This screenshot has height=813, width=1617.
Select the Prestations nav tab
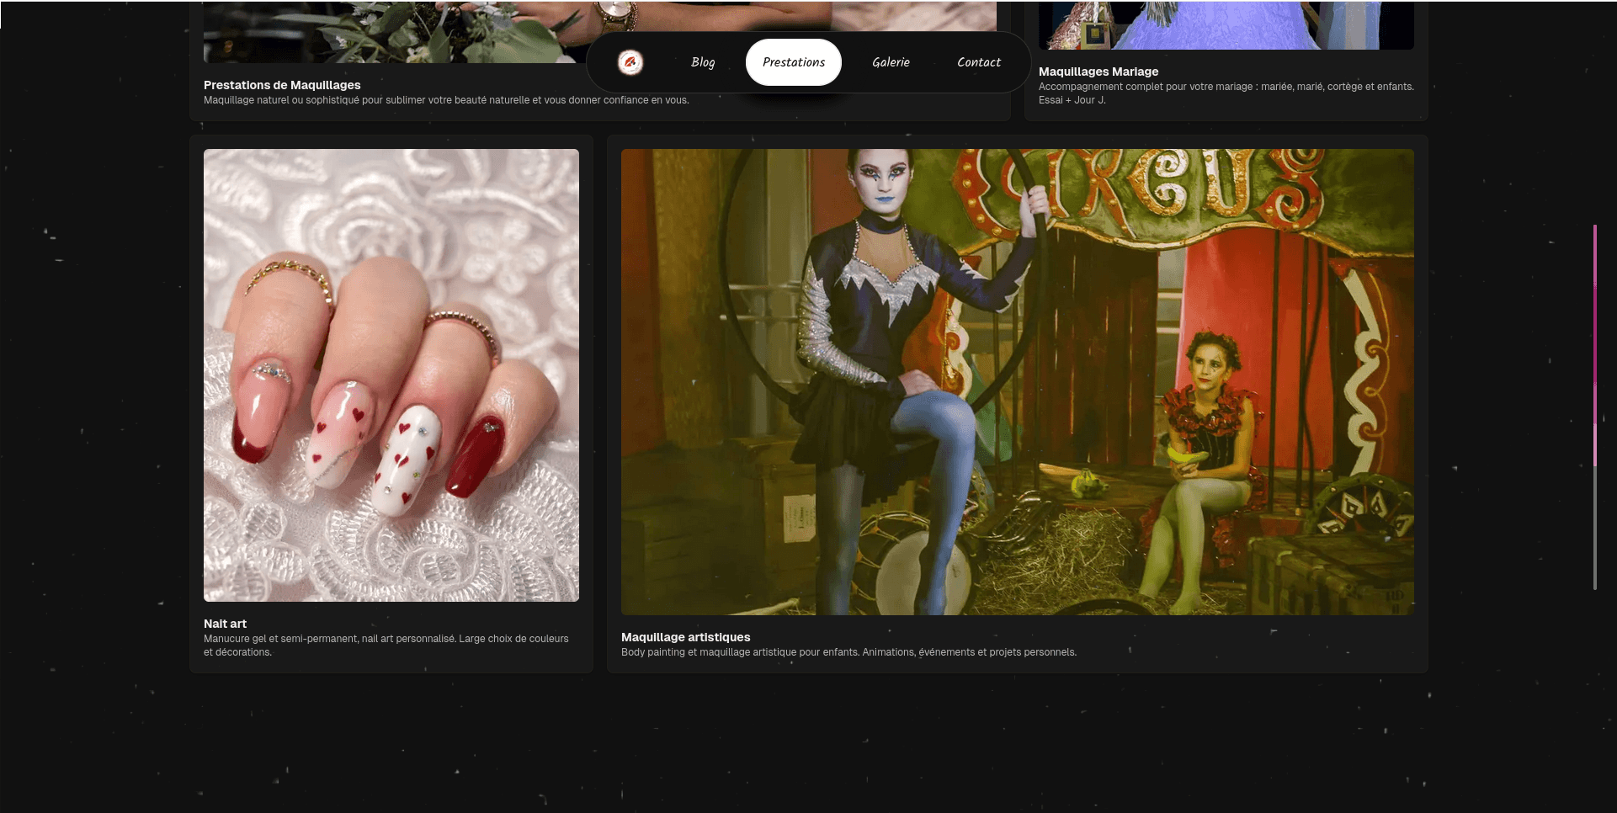coord(793,62)
